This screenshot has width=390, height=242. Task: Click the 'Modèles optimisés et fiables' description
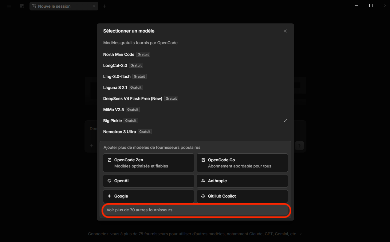click(x=141, y=166)
